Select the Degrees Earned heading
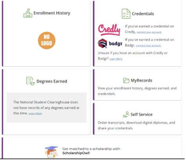Image resolution: width=186 pixels, height=161 pixels. click(x=52, y=81)
